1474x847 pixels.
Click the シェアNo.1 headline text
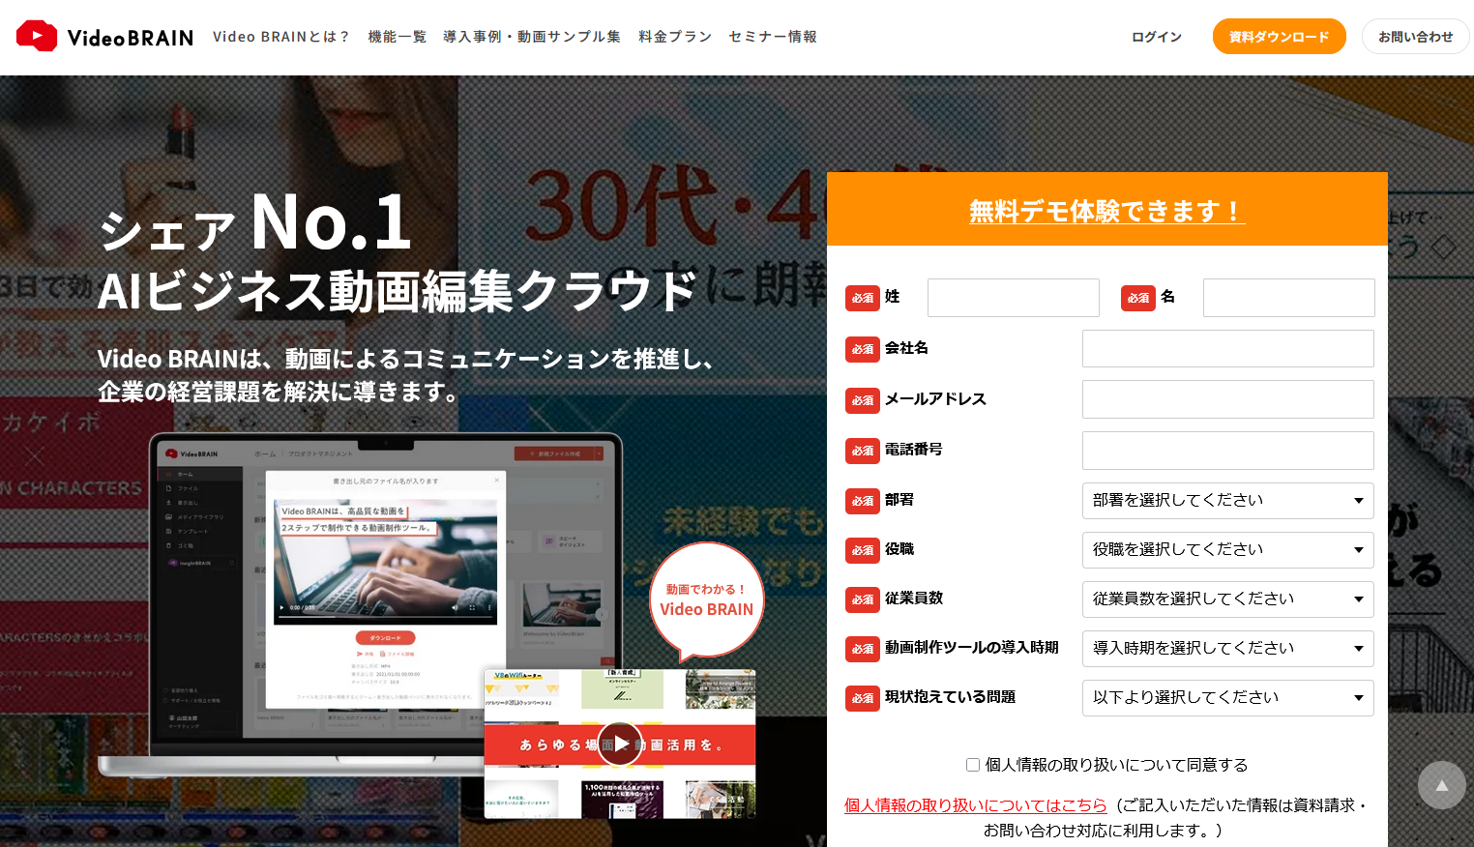point(255,222)
